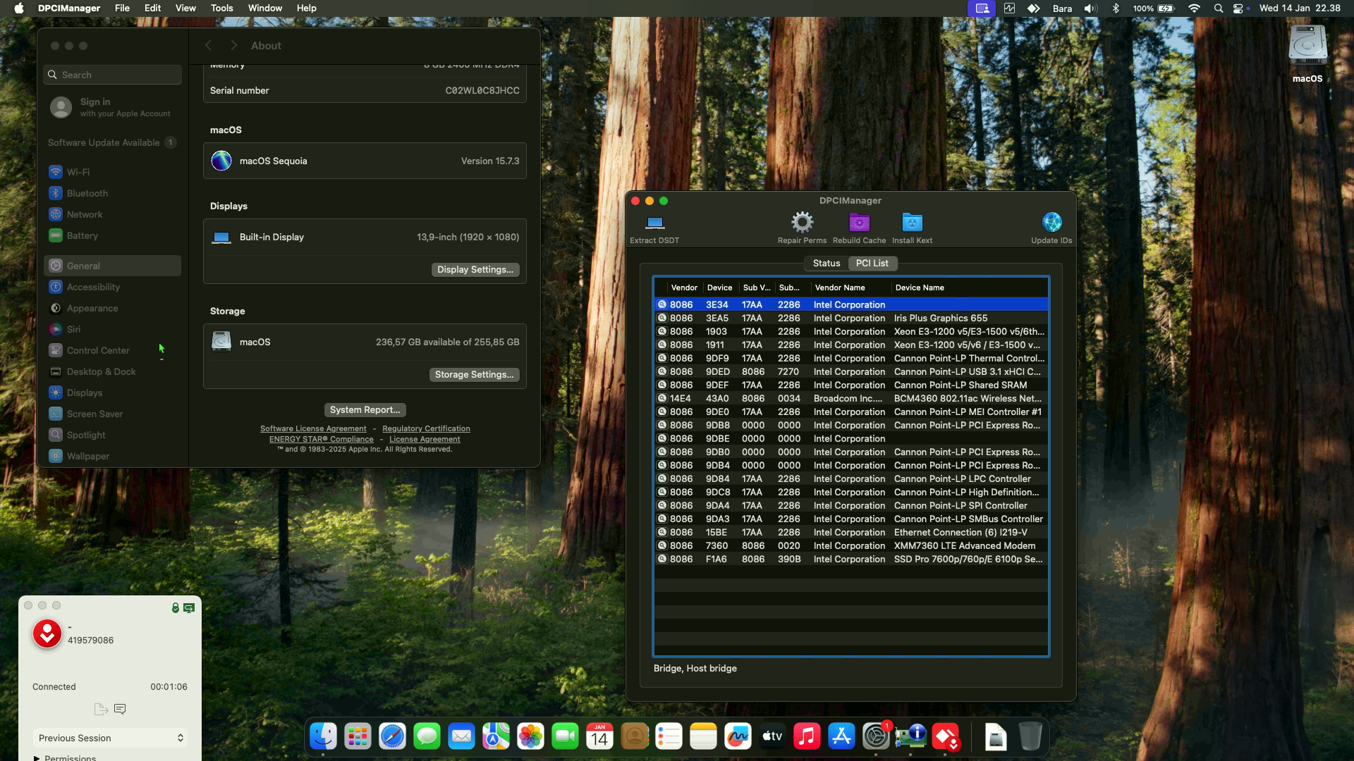
Task: Click the System Report button
Action: [x=365, y=409]
